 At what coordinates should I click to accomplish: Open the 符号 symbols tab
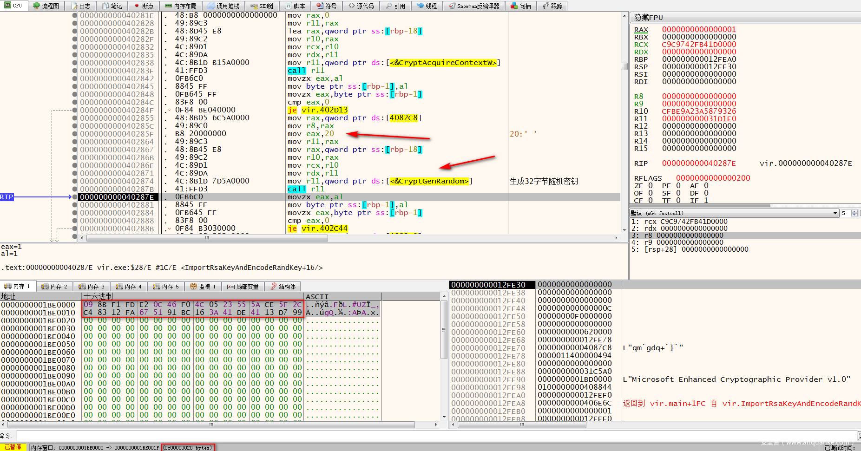point(327,6)
